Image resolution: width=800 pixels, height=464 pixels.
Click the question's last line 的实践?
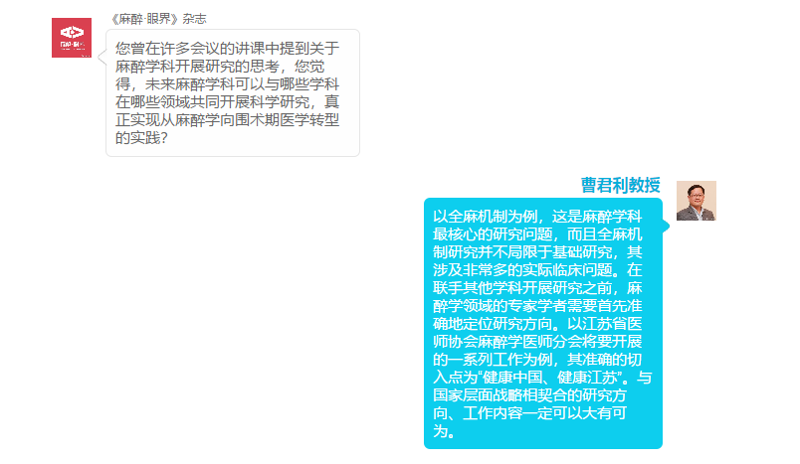pyautogui.click(x=141, y=137)
